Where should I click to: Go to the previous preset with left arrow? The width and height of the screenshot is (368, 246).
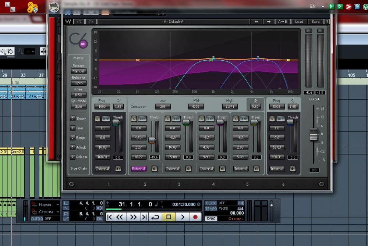(x=256, y=22)
